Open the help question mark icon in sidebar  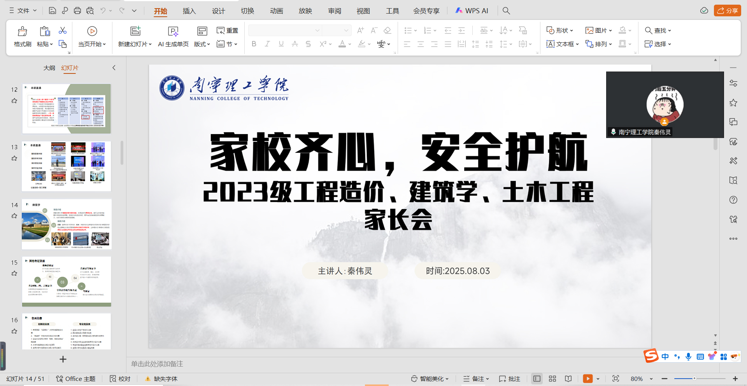[733, 200]
